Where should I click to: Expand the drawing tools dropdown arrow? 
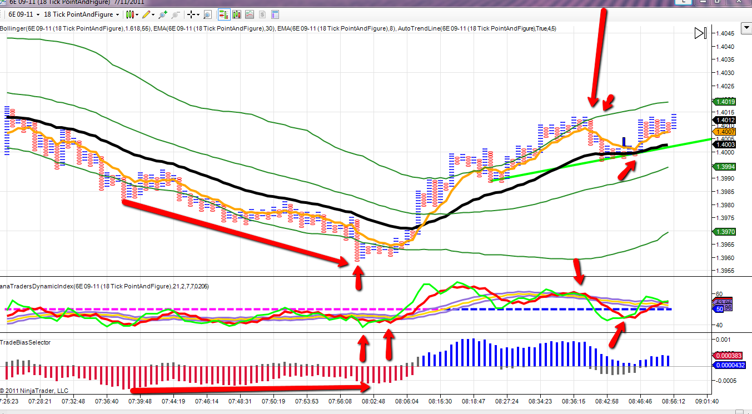click(x=154, y=14)
